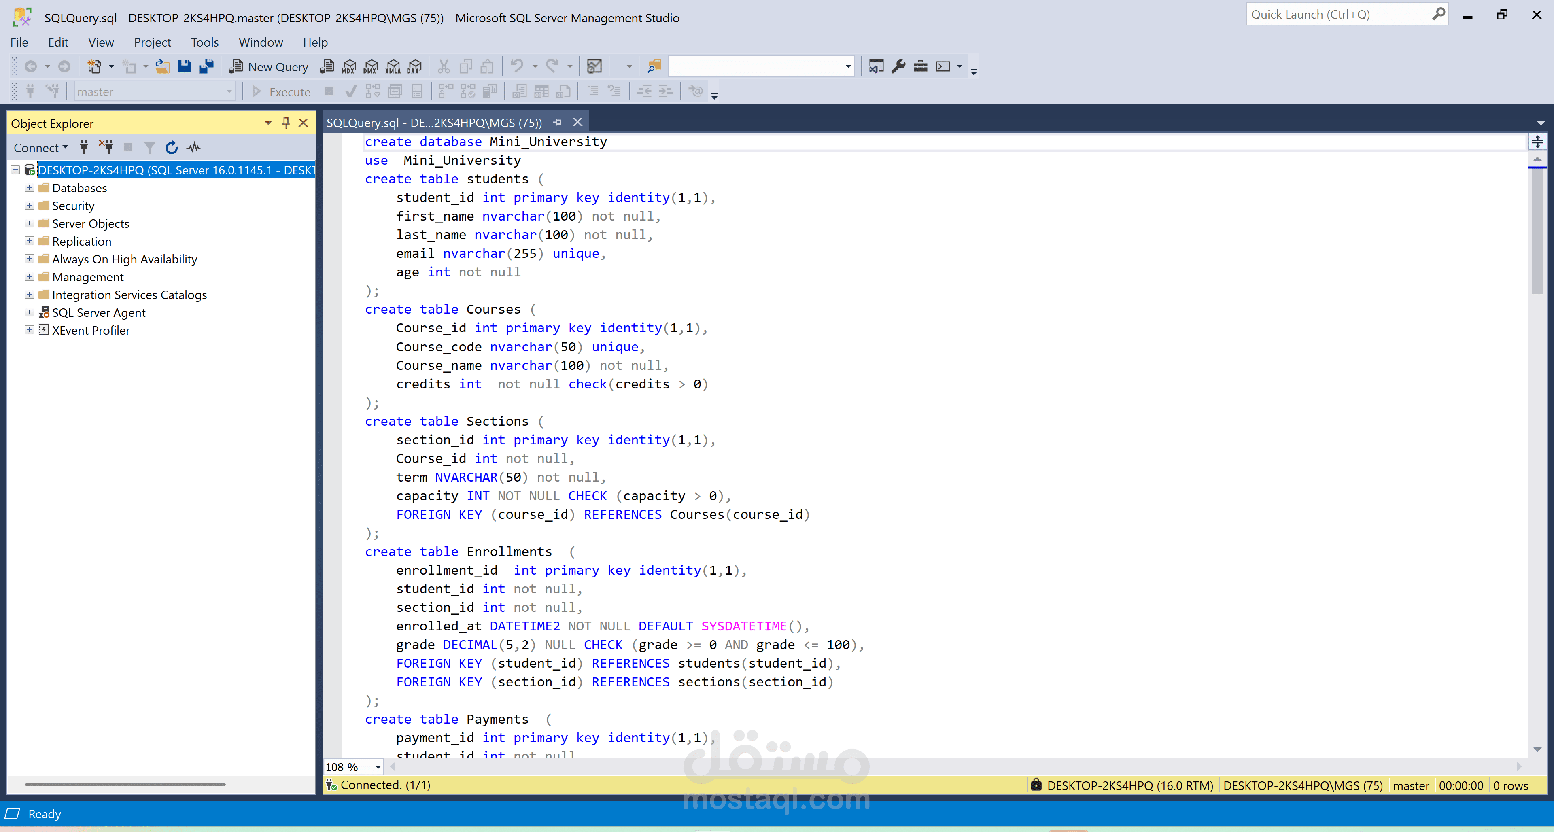Viewport: 1554px width, 832px height.
Task: Click the Execute button
Action: tap(281, 92)
